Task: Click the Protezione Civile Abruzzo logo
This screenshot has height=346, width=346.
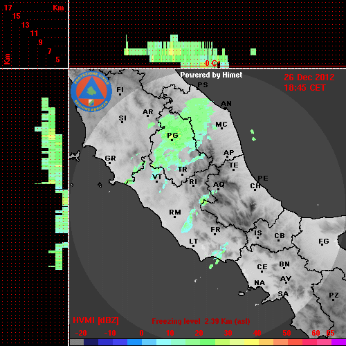Action: tap(91, 91)
